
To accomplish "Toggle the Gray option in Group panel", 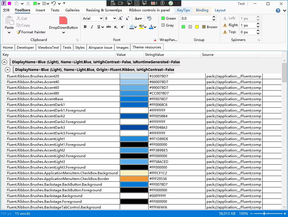I will pos(163,25).
